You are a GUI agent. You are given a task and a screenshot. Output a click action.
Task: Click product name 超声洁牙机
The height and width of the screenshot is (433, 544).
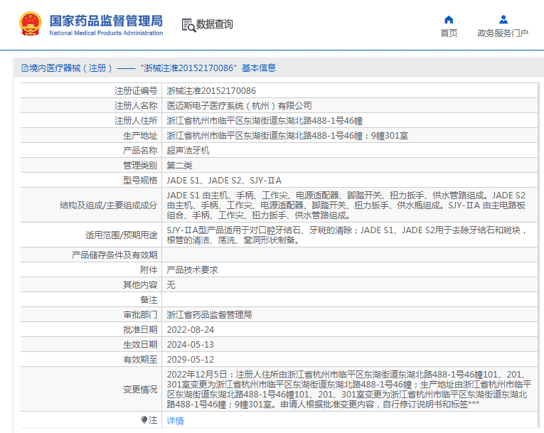click(x=188, y=151)
